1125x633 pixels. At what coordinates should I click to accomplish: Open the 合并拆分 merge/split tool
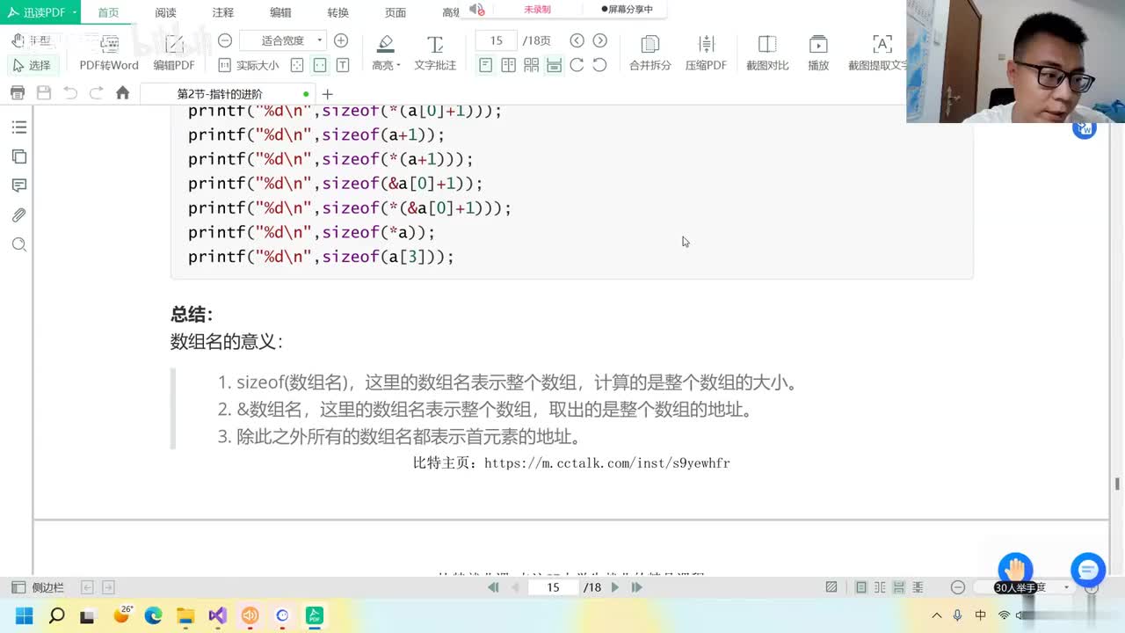coord(650,53)
